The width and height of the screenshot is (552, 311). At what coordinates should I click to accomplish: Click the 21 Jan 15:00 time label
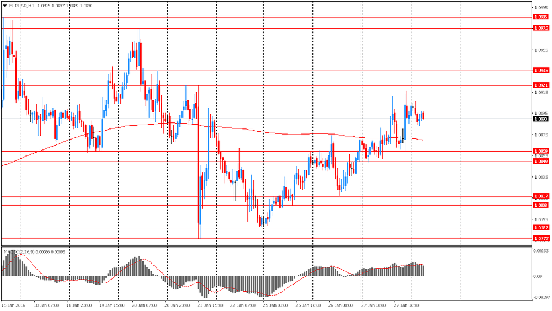tap(210, 305)
